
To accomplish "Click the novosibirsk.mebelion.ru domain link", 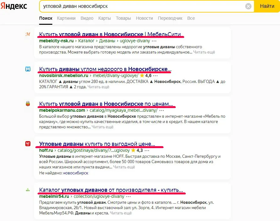I will pos(64,75).
